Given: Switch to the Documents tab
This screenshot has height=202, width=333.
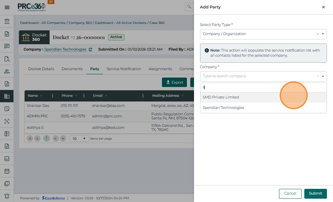Looking at the screenshot, I should coord(72,69).
